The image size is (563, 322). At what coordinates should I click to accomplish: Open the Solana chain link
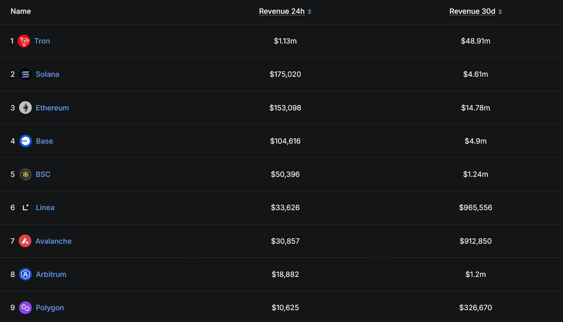[48, 74]
